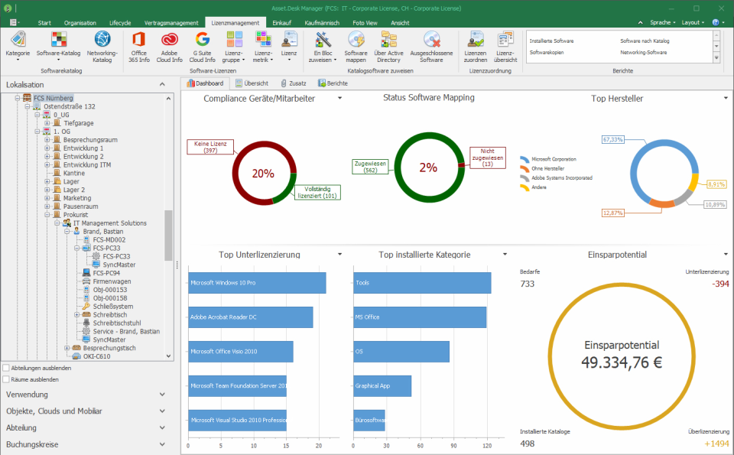Open the Top Hersteller panel dropdown
734x455 pixels.
coord(724,98)
